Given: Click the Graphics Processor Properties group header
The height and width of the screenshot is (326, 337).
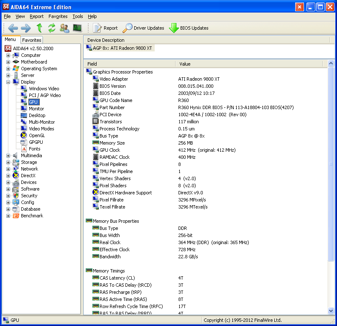Looking at the screenshot, I should [123, 72].
